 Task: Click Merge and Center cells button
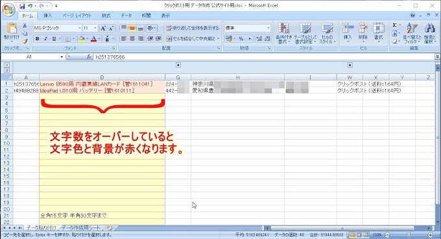(x=193, y=38)
